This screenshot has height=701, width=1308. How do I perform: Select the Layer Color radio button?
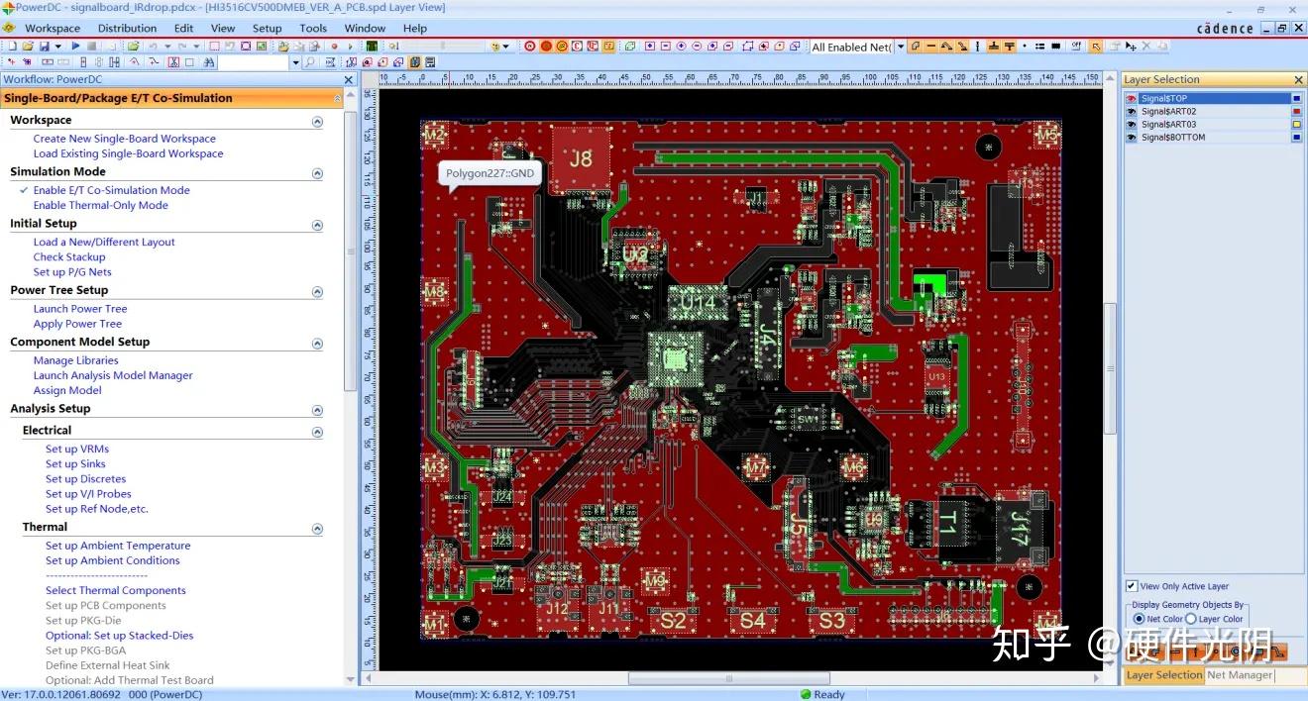(1191, 619)
